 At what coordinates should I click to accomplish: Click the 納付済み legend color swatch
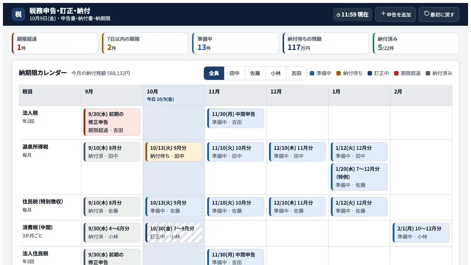click(428, 73)
